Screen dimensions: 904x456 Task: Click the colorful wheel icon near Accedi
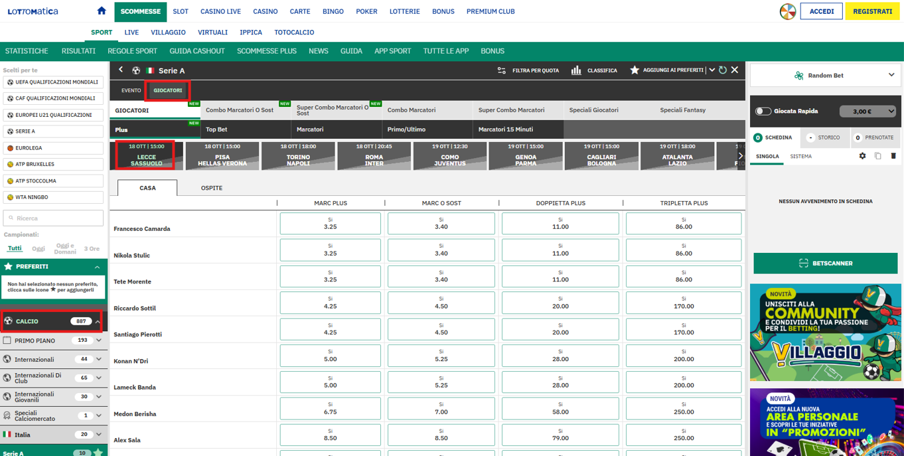(x=787, y=11)
